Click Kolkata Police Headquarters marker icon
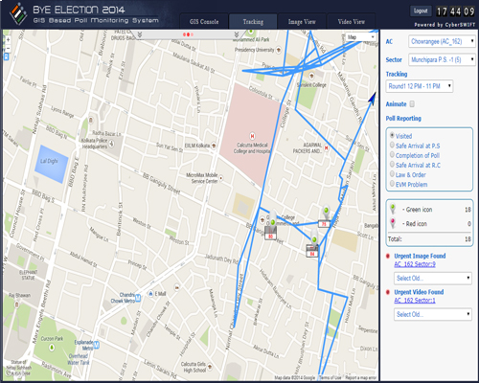The image size is (479, 383). click(111, 144)
